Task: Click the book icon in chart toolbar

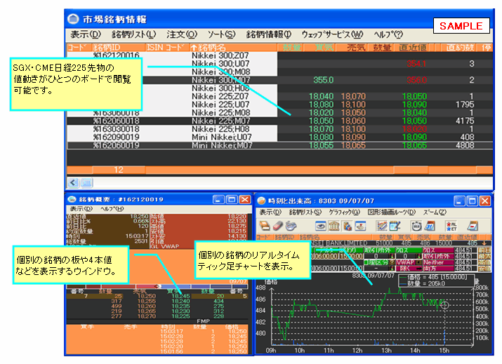Action: 265,226
